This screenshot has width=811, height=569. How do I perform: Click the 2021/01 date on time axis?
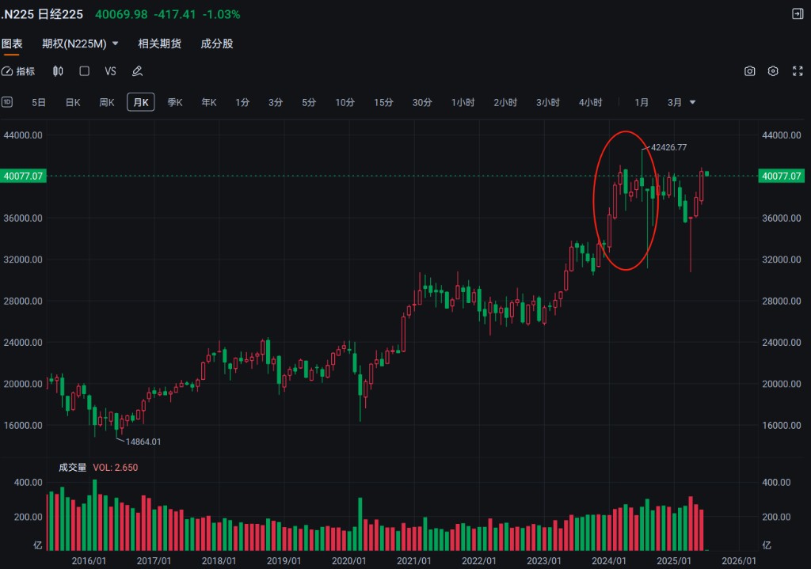point(413,561)
